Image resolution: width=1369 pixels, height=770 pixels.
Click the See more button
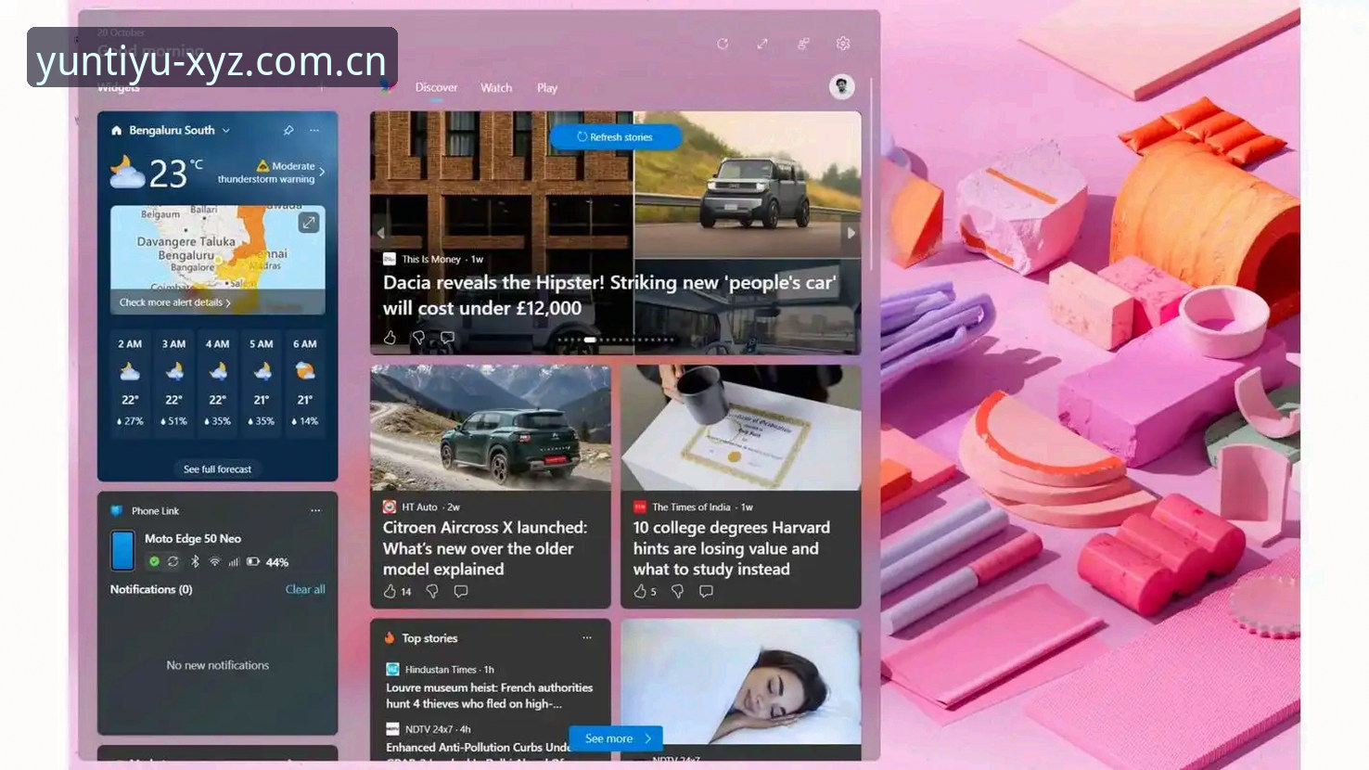616,738
